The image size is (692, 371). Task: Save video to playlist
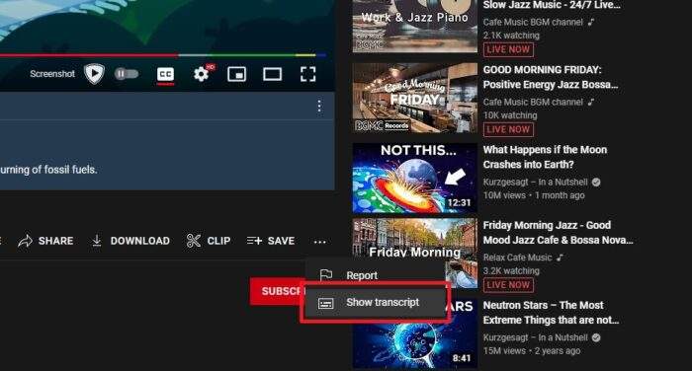coord(271,241)
